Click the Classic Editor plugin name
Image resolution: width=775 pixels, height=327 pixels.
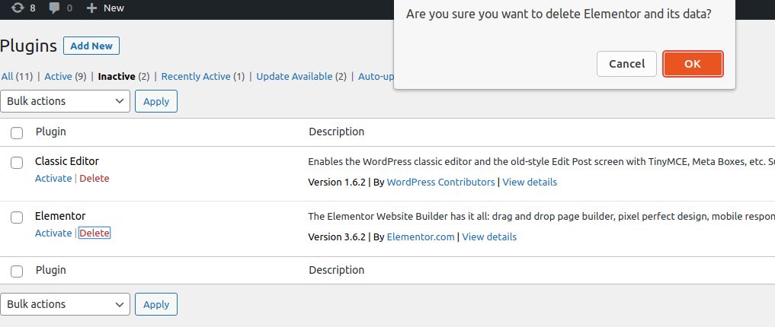[x=67, y=161]
